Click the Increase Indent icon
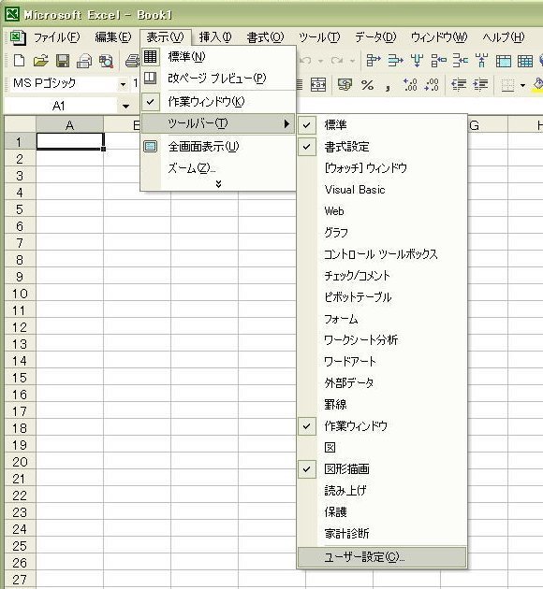543x589 pixels. click(480, 85)
